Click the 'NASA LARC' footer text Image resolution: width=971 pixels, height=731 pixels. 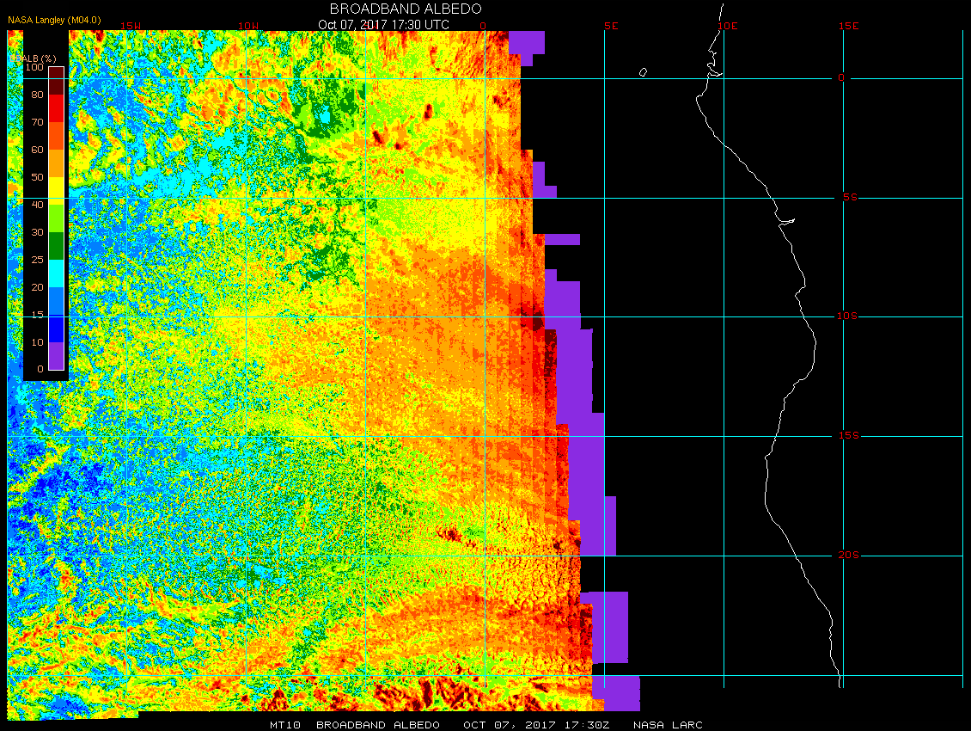point(668,725)
